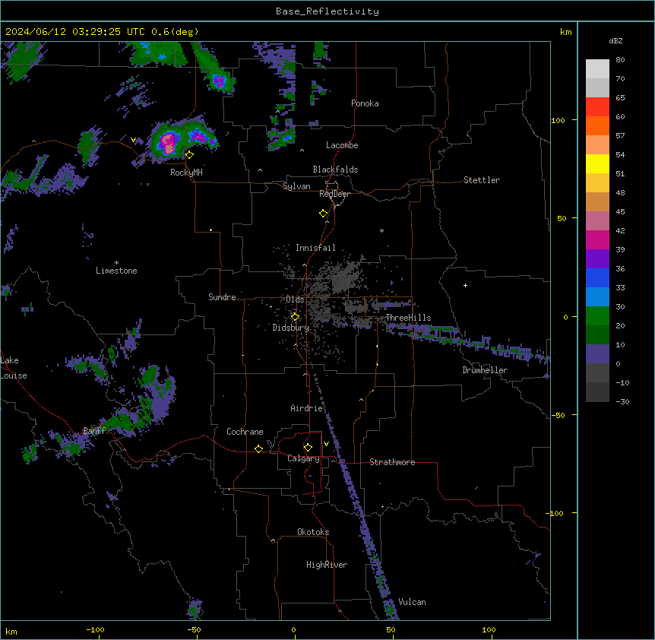Click the Lake Louise label at left edge
The width and height of the screenshot is (655, 640).
[x=14, y=368]
